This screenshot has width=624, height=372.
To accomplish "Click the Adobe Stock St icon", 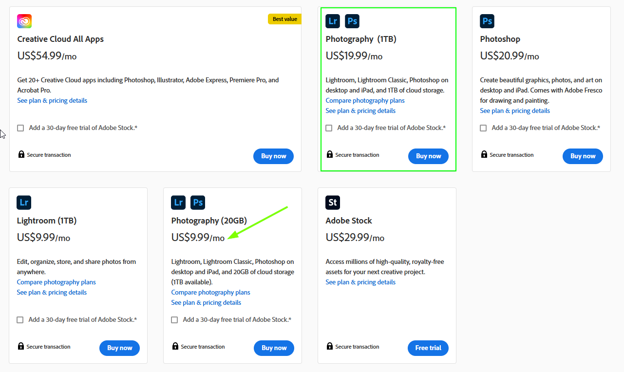I will click(332, 203).
